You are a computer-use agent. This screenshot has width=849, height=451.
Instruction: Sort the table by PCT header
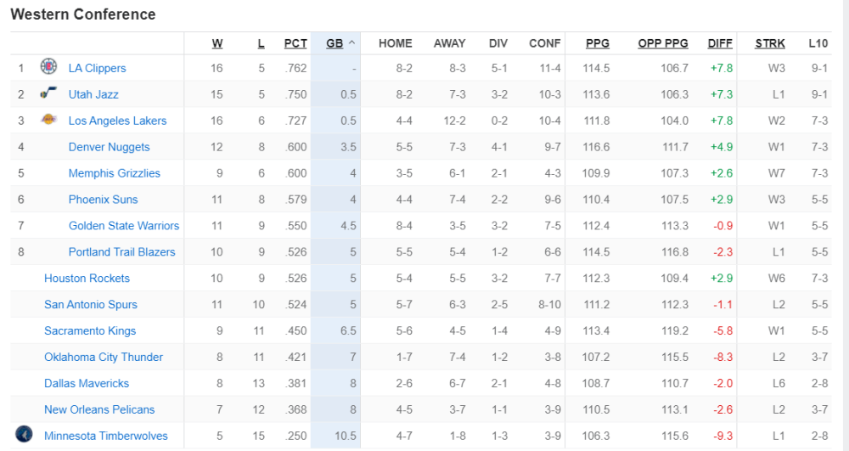pos(295,43)
